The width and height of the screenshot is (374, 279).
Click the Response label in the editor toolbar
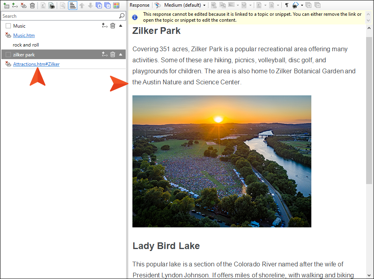[x=140, y=5]
